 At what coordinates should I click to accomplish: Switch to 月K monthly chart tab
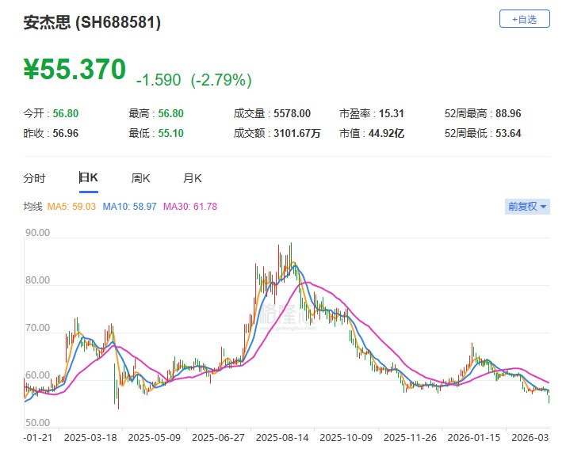(x=193, y=178)
